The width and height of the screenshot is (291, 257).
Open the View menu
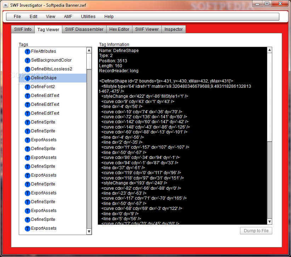click(x=51, y=17)
